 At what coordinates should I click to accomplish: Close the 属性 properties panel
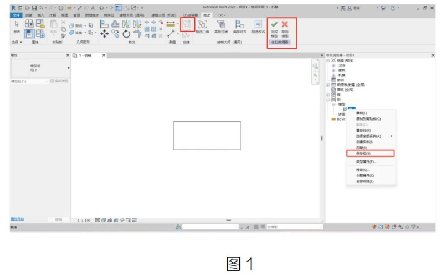[68, 55]
